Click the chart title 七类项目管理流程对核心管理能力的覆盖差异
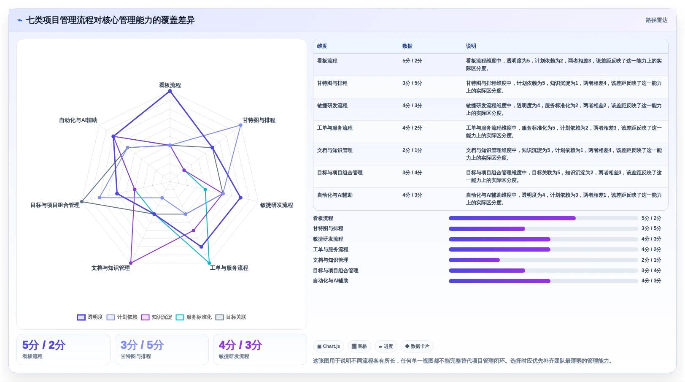The height and width of the screenshot is (382, 685). 111,20
